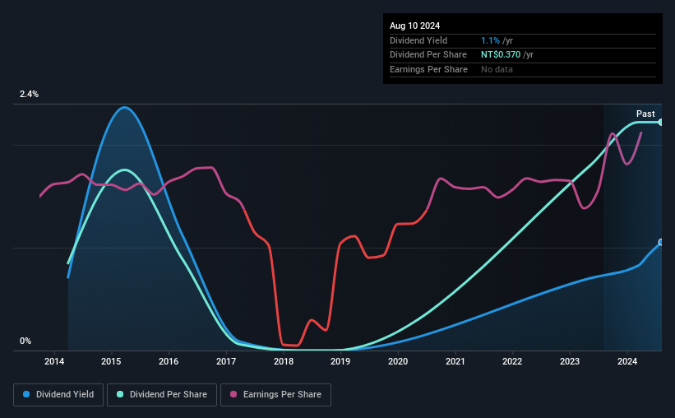Click the Past label on chart
Viewport: 675px width, 418px height.
coord(645,114)
